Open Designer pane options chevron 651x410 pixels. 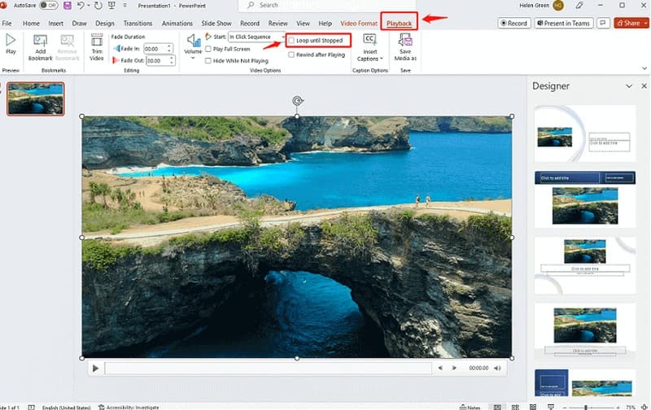(x=629, y=86)
